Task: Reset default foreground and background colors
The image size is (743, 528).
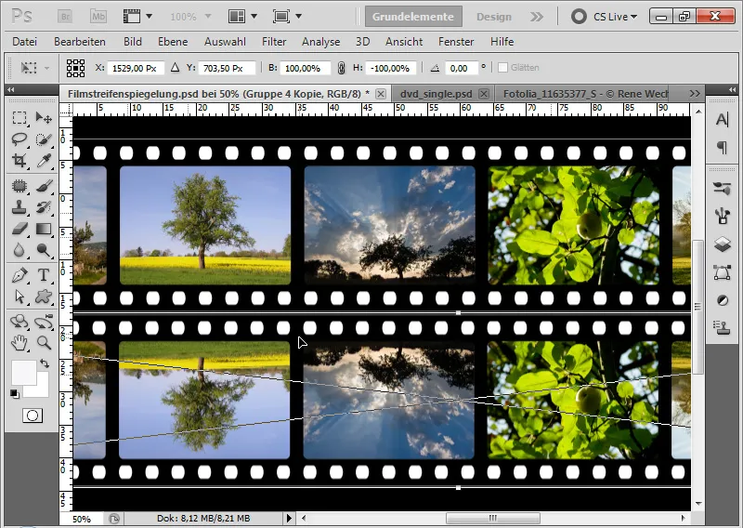Action: (x=14, y=394)
